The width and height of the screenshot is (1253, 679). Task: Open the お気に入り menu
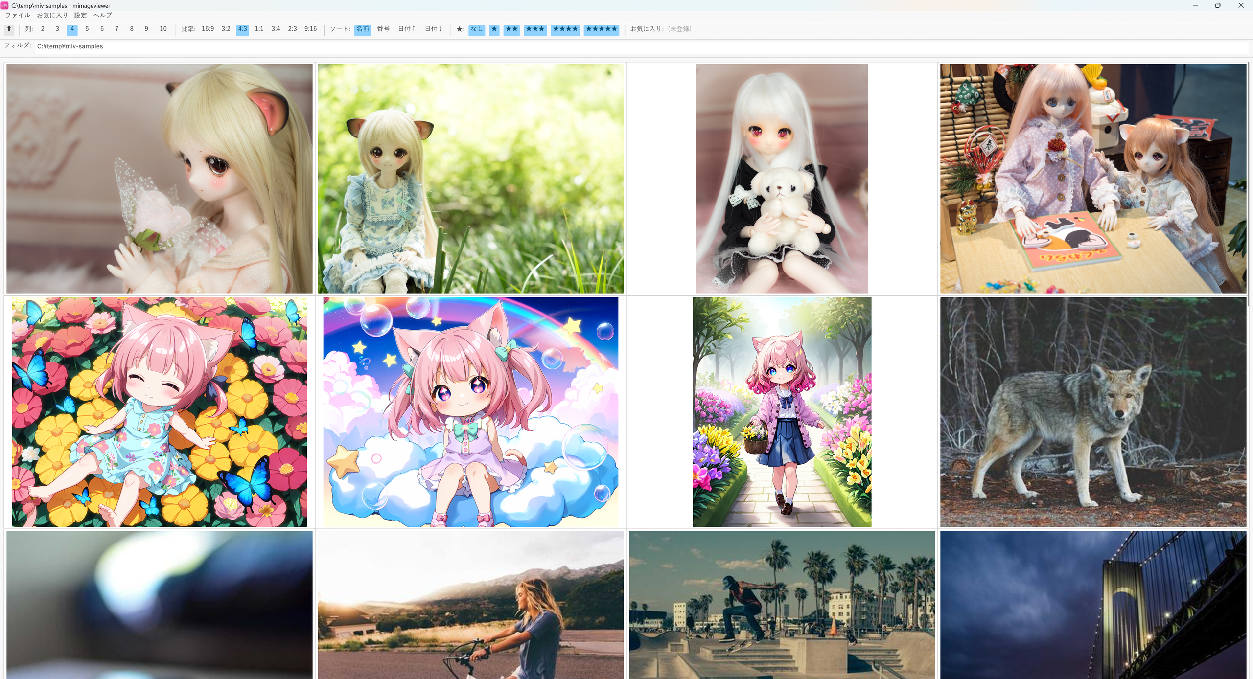52,15
